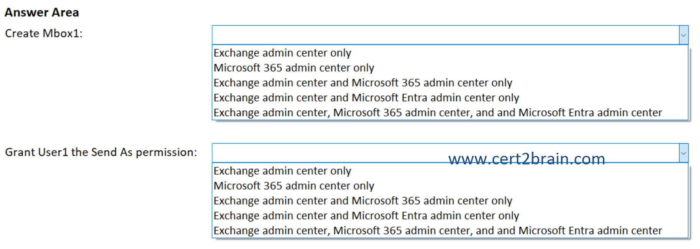Pick Exchange and Entra option for Send As

click(x=366, y=216)
